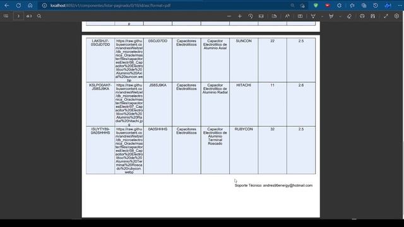View site information icon beside localhost
Viewport: 404px width, 227px height.
44,6
